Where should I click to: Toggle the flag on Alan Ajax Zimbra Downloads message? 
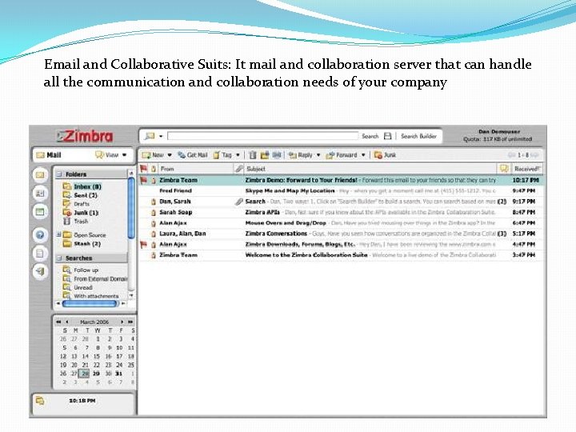144,244
